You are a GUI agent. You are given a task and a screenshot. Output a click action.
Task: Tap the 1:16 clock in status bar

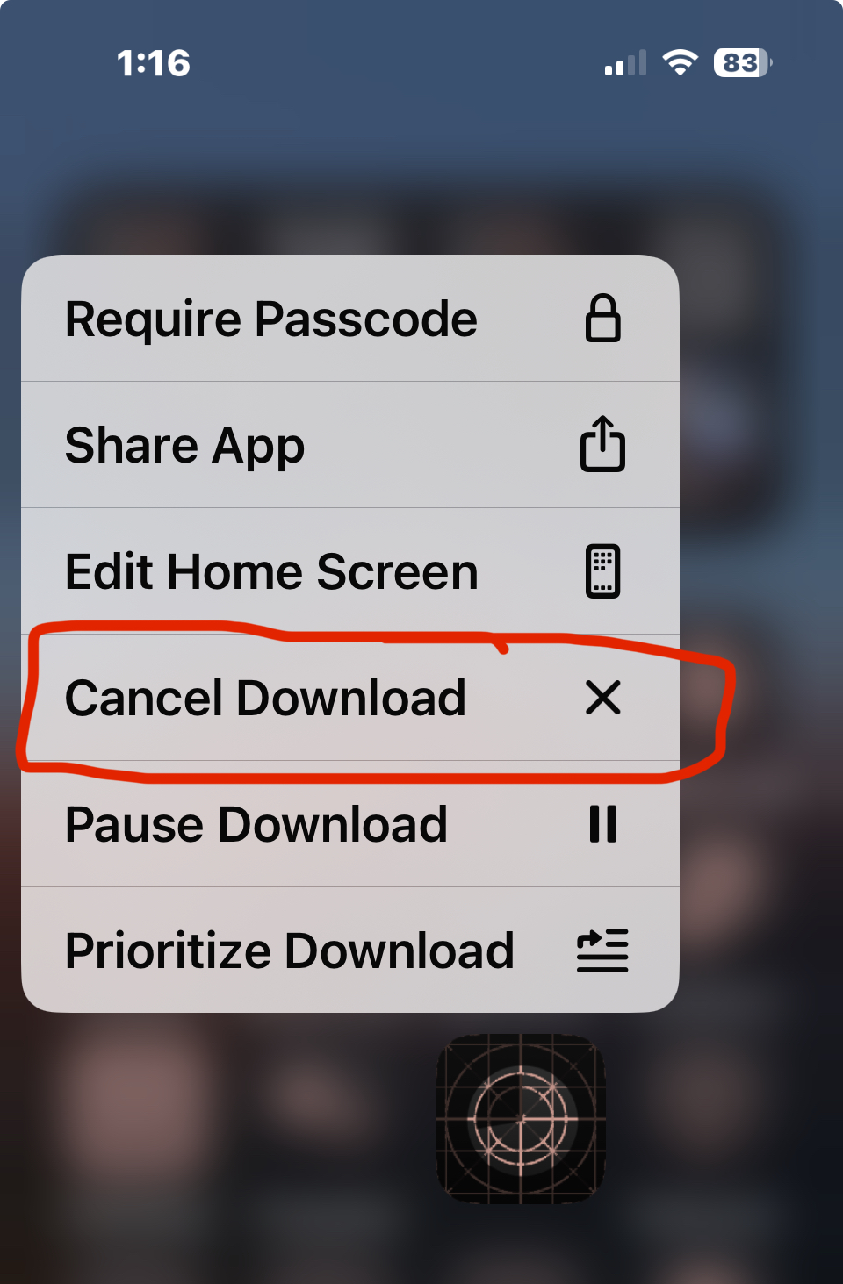pos(154,63)
